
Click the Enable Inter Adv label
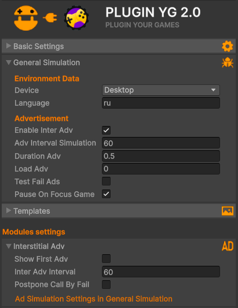(x=43, y=130)
